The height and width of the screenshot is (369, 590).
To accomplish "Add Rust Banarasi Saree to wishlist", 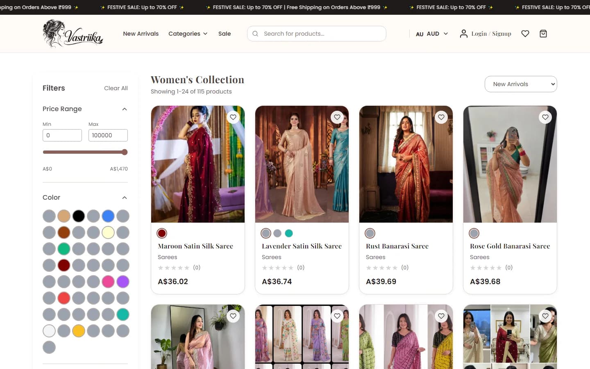I will (441, 117).
